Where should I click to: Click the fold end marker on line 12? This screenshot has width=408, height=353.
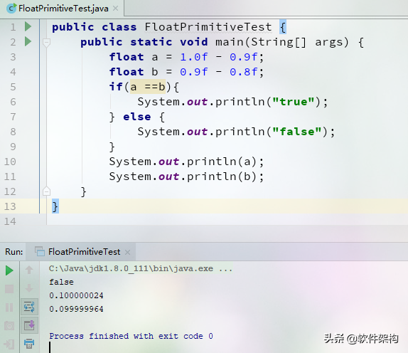click(x=47, y=191)
